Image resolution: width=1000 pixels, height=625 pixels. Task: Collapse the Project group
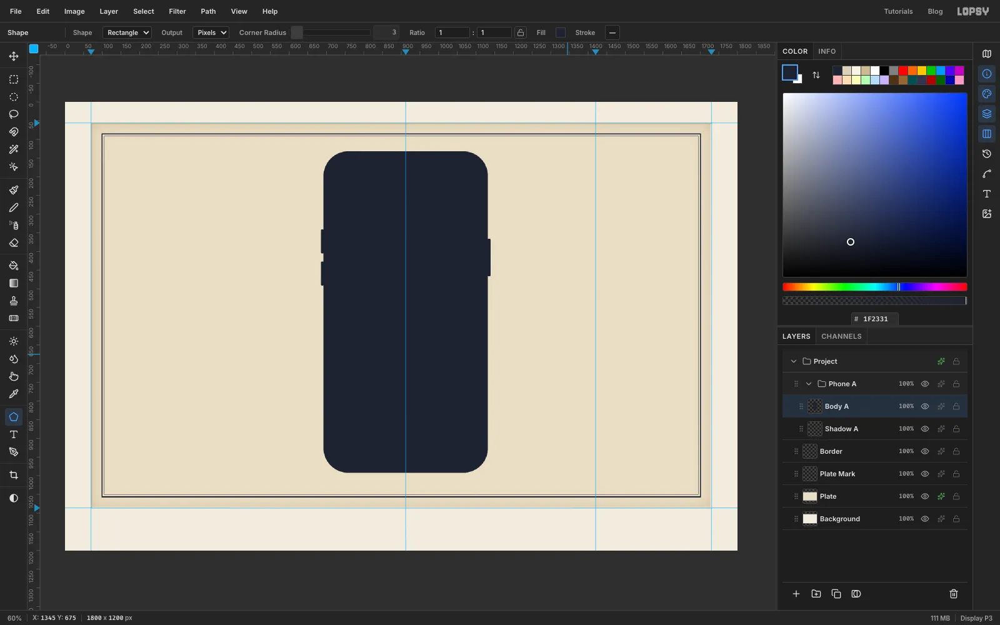point(794,361)
